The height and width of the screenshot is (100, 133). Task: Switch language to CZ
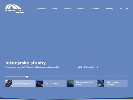(x=121, y=9)
